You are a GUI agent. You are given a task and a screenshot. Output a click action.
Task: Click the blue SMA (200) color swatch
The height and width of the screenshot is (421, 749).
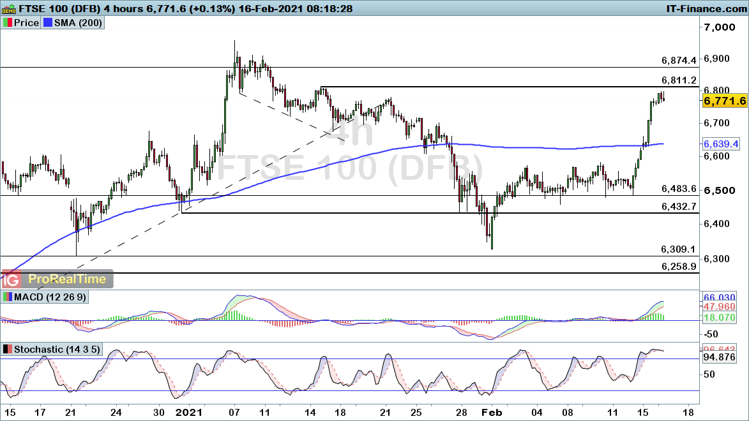(48, 22)
